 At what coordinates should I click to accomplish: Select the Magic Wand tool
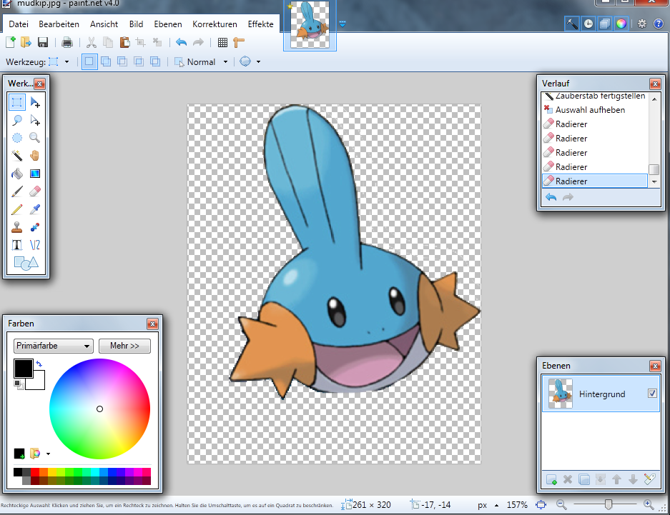pos(17,156)
